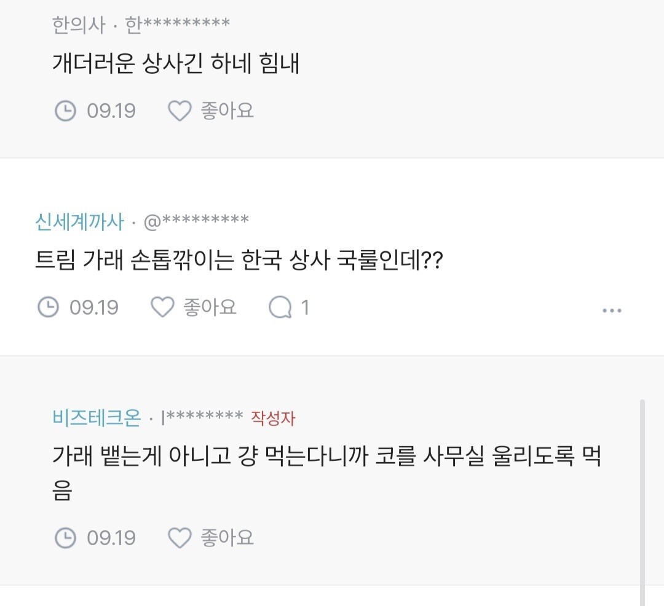Click clock icon on 한의사 comment
Screen dimensions: 664x606
pyautogui.click(x=65, y=111)
